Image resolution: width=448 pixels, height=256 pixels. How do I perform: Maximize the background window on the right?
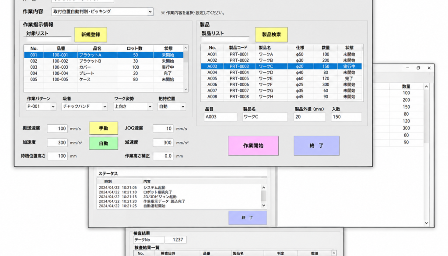[418, 68]
